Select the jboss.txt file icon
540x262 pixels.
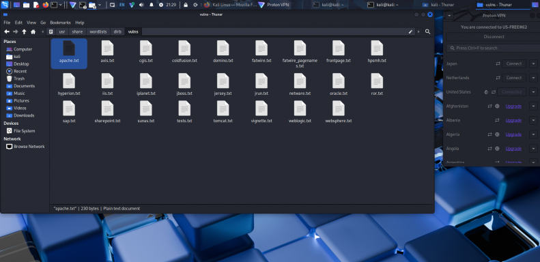click(184, 81)
